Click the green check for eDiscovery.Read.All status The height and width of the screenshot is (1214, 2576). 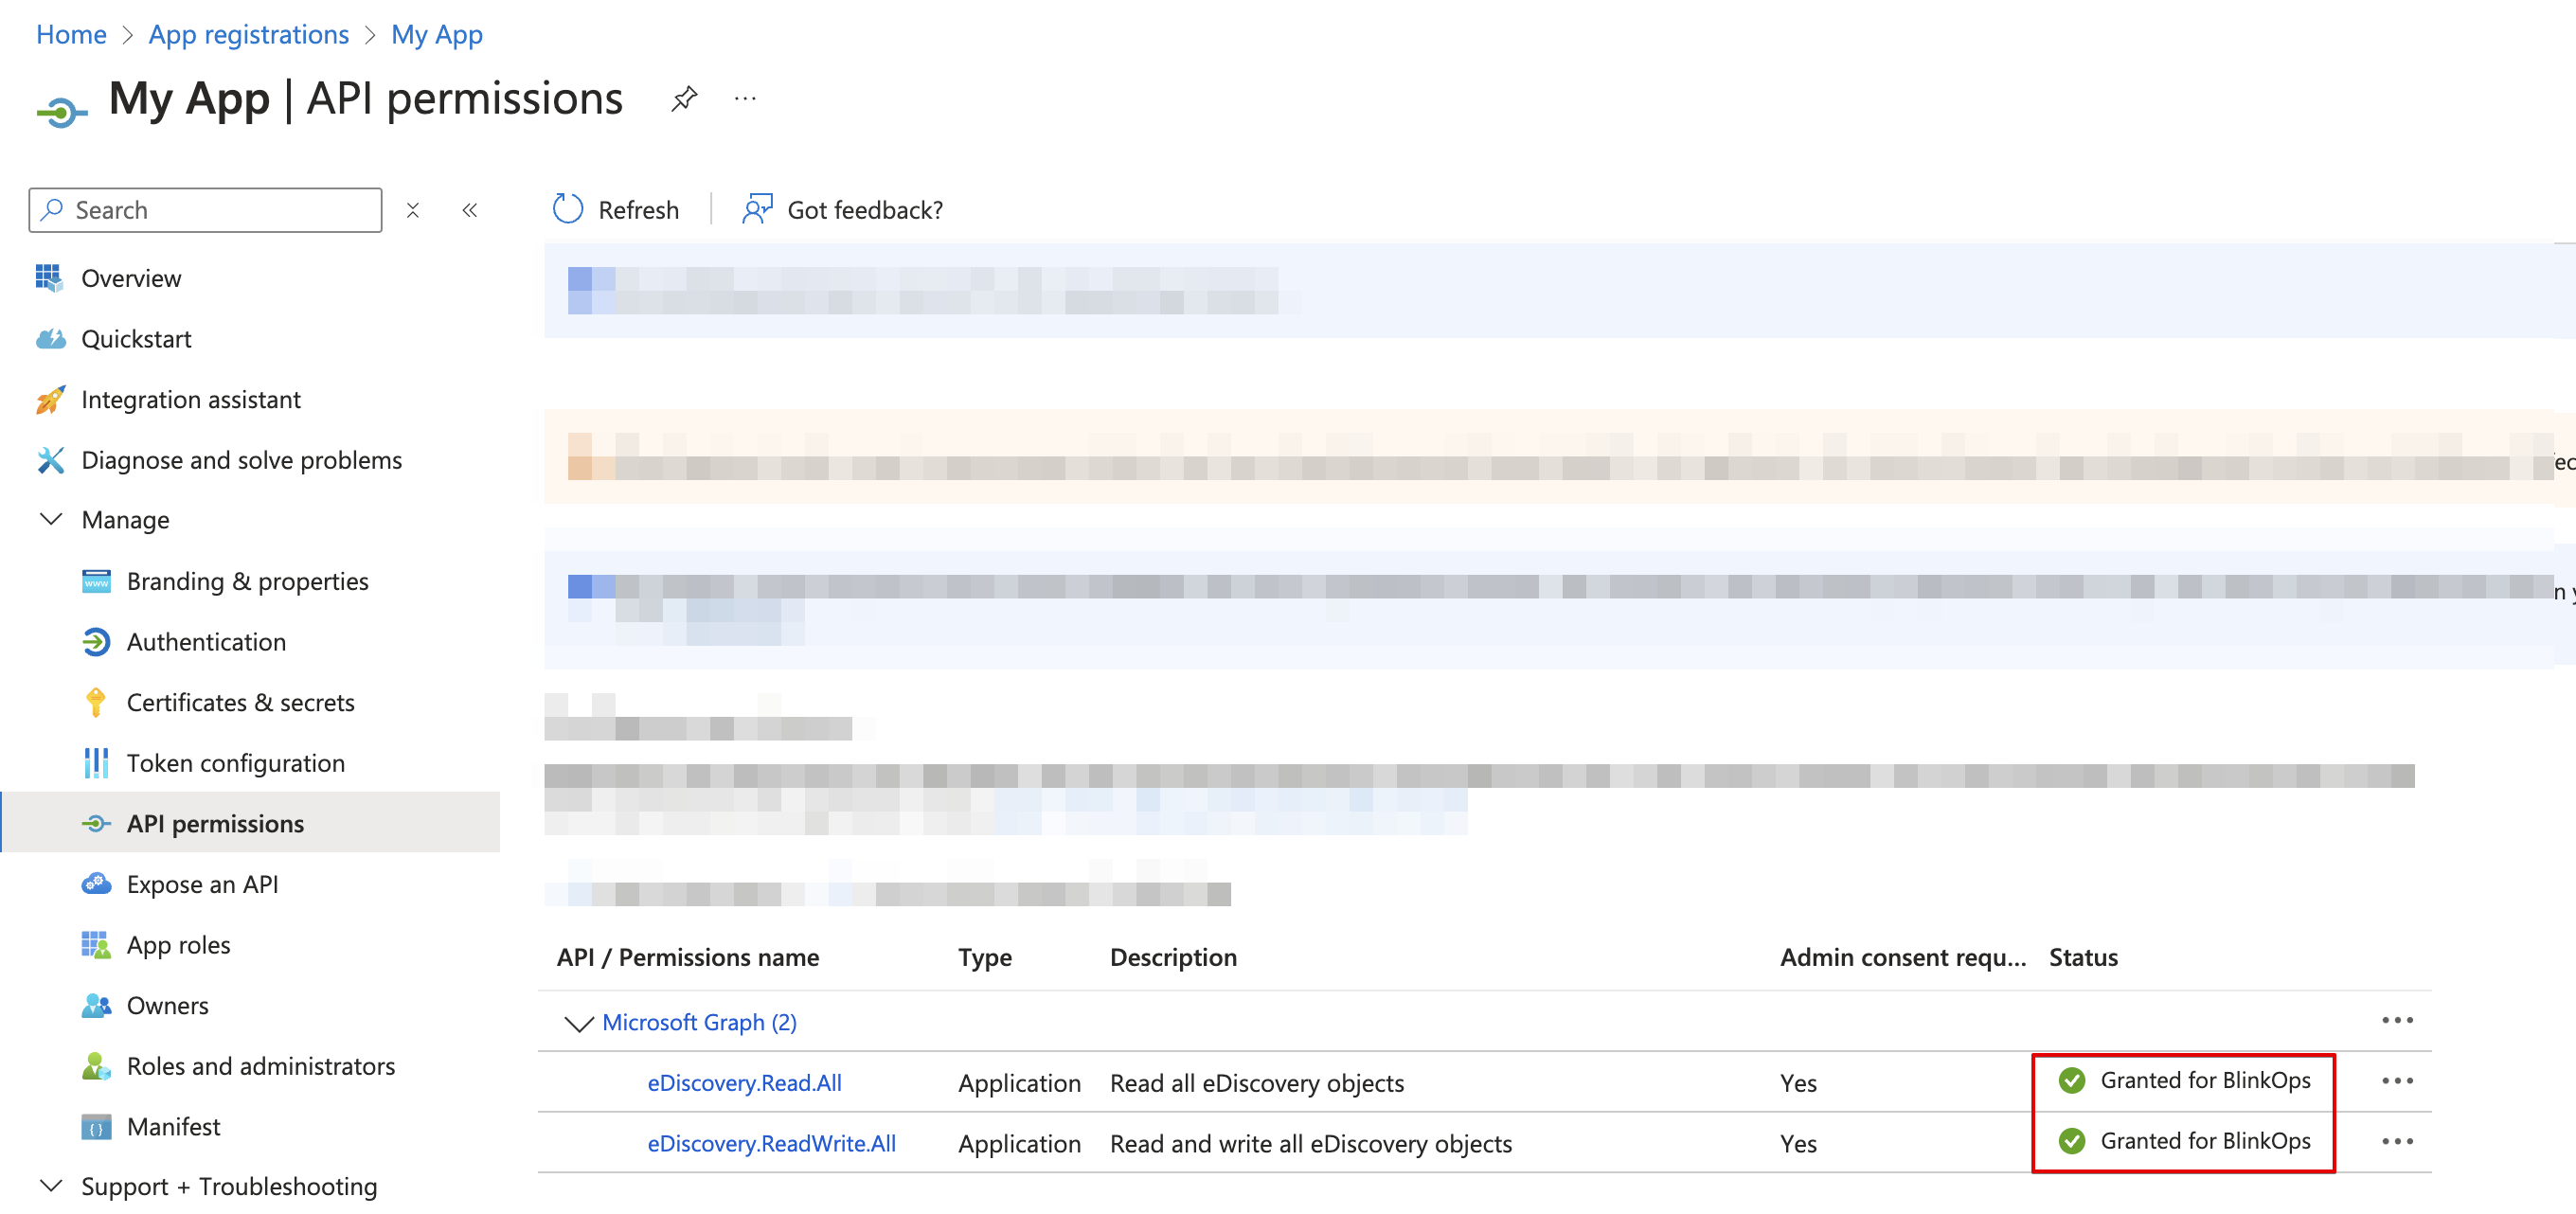pyautogui.click(x=2071, y=1080)
